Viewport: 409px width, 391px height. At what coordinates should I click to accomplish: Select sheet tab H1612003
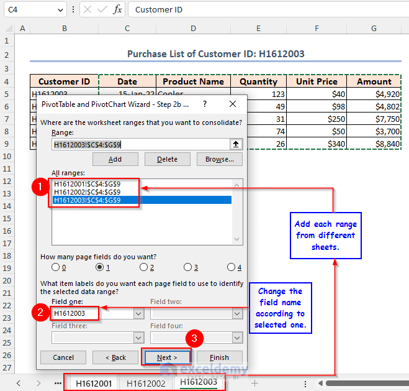199,382
